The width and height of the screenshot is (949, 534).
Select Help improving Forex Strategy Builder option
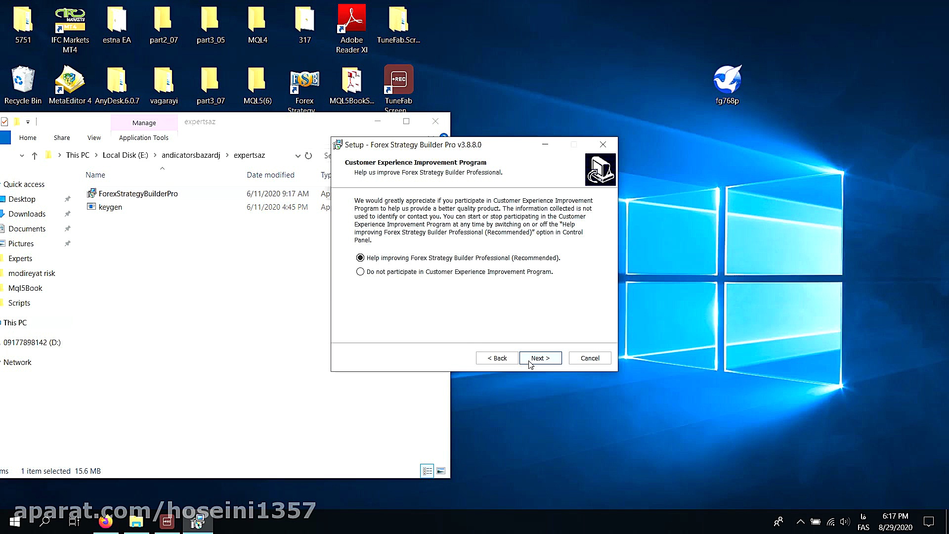[360, 258]
